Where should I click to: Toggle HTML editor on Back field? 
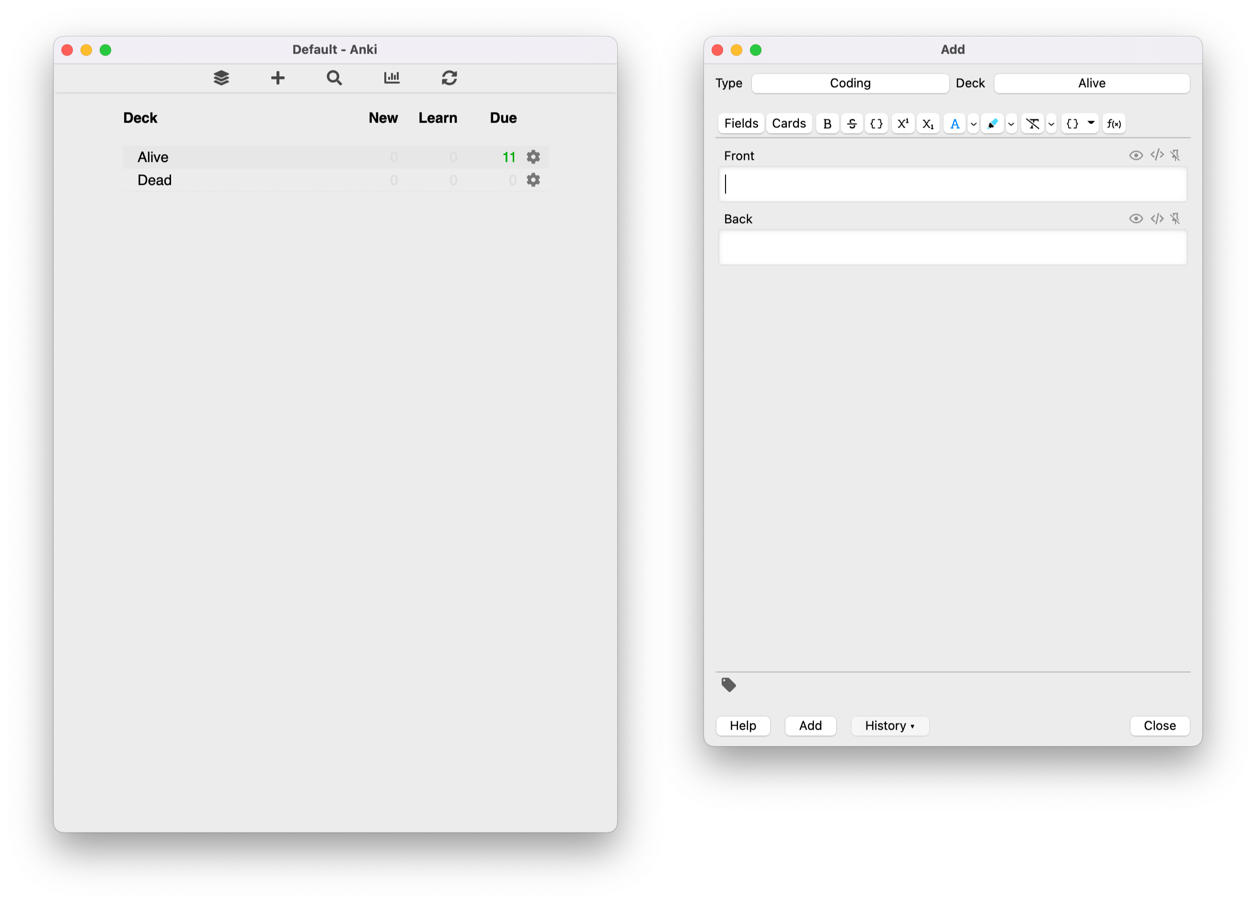pyautogui.click(x=1156, y=218)
